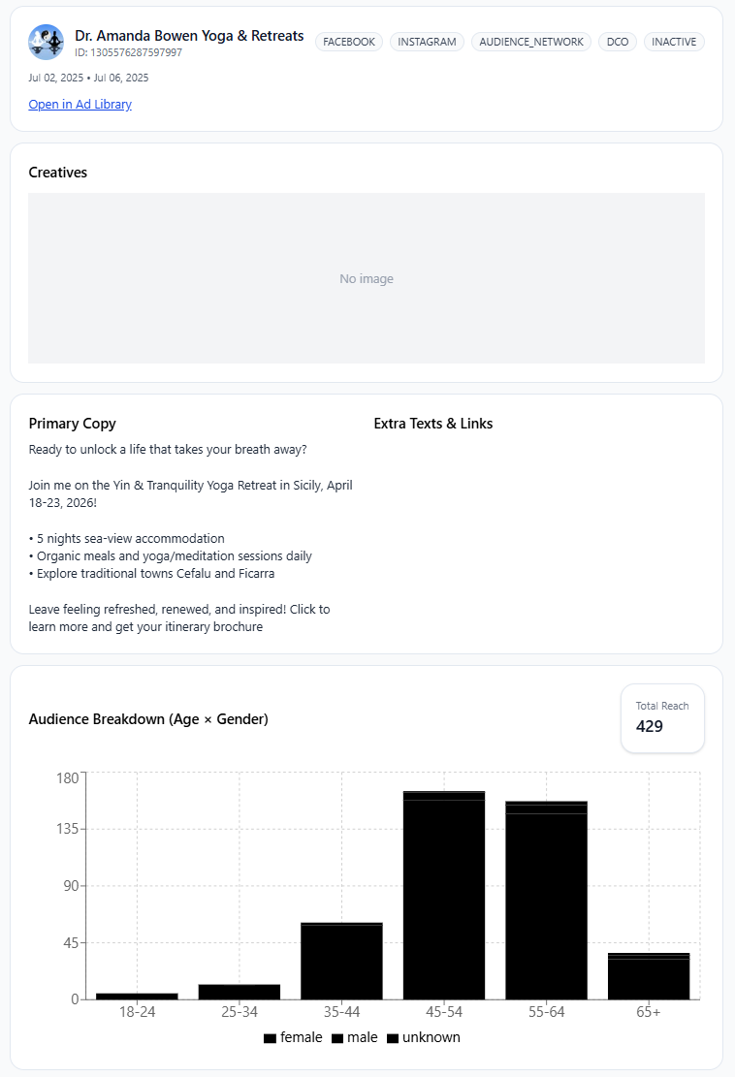The width and height of the screenshot is (735, 1077).
Task: Select the 55-64 age group bar
Action: (546, 901)
